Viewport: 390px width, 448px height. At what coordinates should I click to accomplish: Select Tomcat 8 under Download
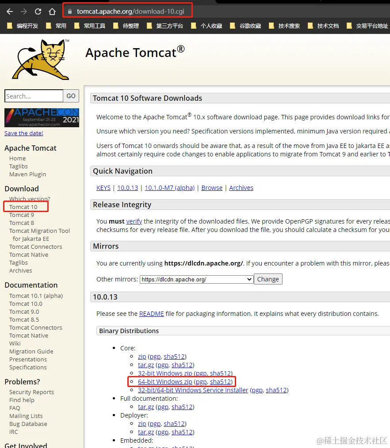[x=21, y=223]
